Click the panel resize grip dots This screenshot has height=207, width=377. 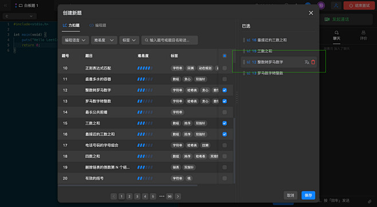pyautogui.click(x=237, y=97)
